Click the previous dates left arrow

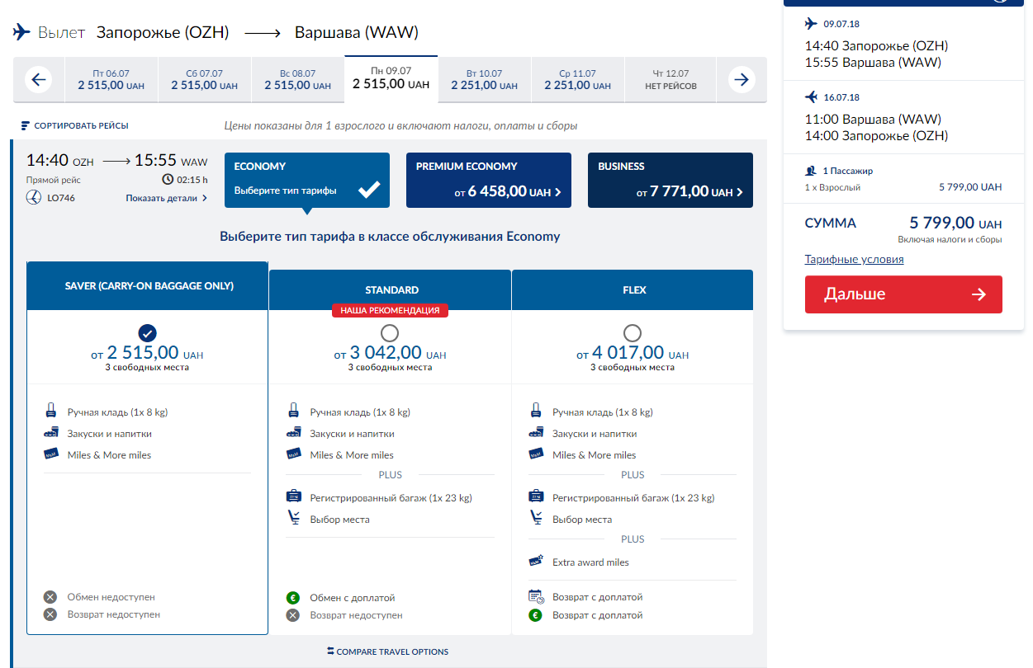(39, 80)
